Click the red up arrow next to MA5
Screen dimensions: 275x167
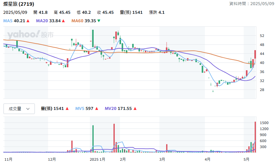click(x=28, y=21)
